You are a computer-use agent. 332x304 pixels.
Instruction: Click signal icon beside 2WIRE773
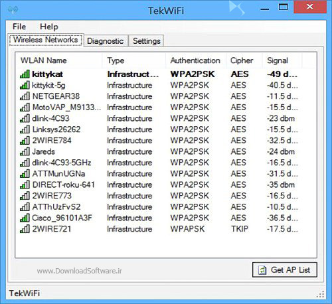[x=25, y=196]
